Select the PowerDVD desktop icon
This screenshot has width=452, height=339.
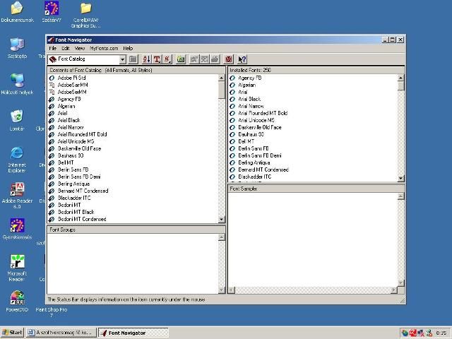point(16,301)
